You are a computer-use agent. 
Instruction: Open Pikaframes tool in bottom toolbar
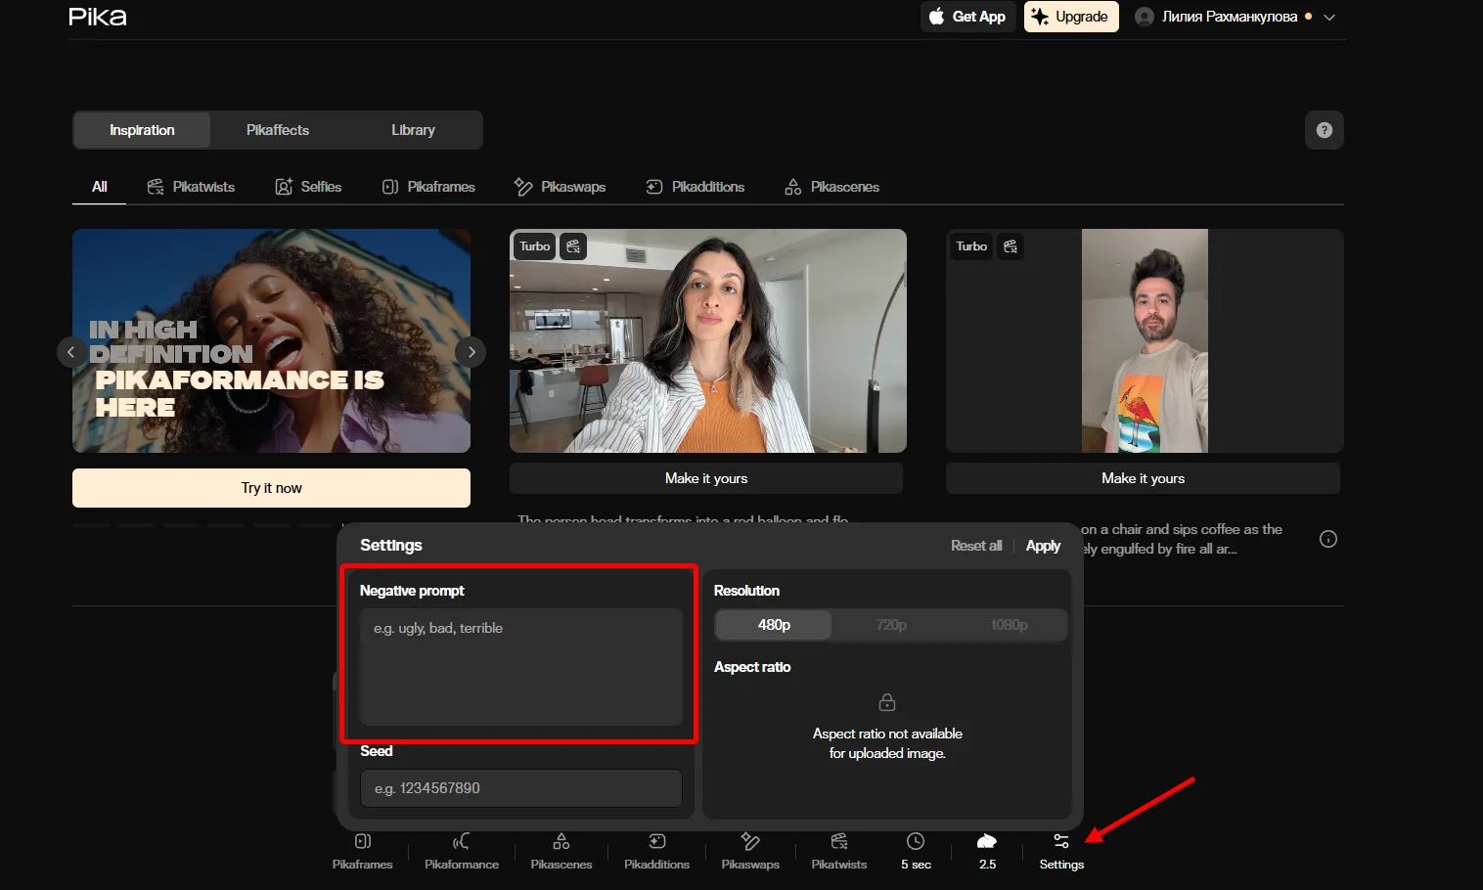click(x=362, y=852)
